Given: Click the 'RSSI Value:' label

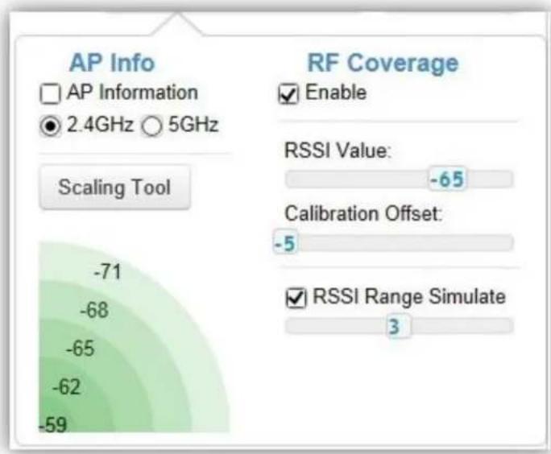Looking at the screenshot, I should (338, 151).
